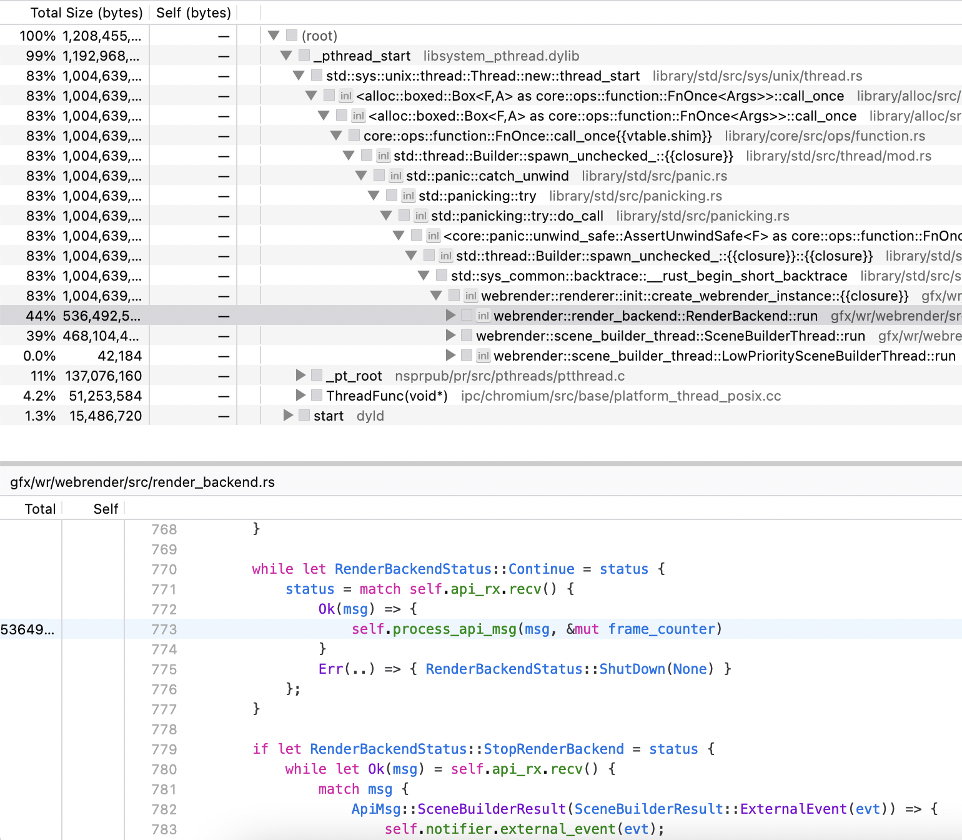Click the self.process_api_msg code line
Screen dimensions: 962x840
pos(537,629)
